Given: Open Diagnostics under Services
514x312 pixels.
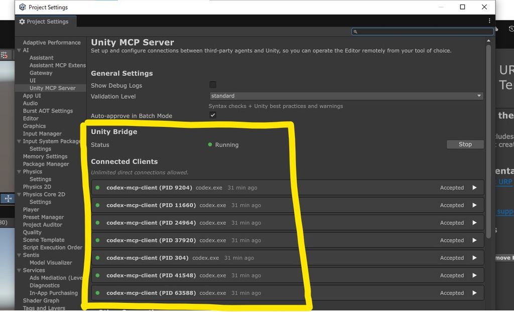Looking at the screenshot, I should (x=45, y=285).
